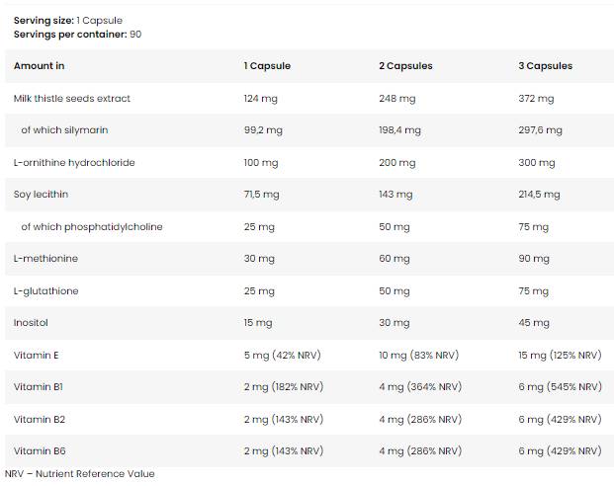Select the "Amount in" column header
The width and height of the screenshot is (614, 486).
40,66
